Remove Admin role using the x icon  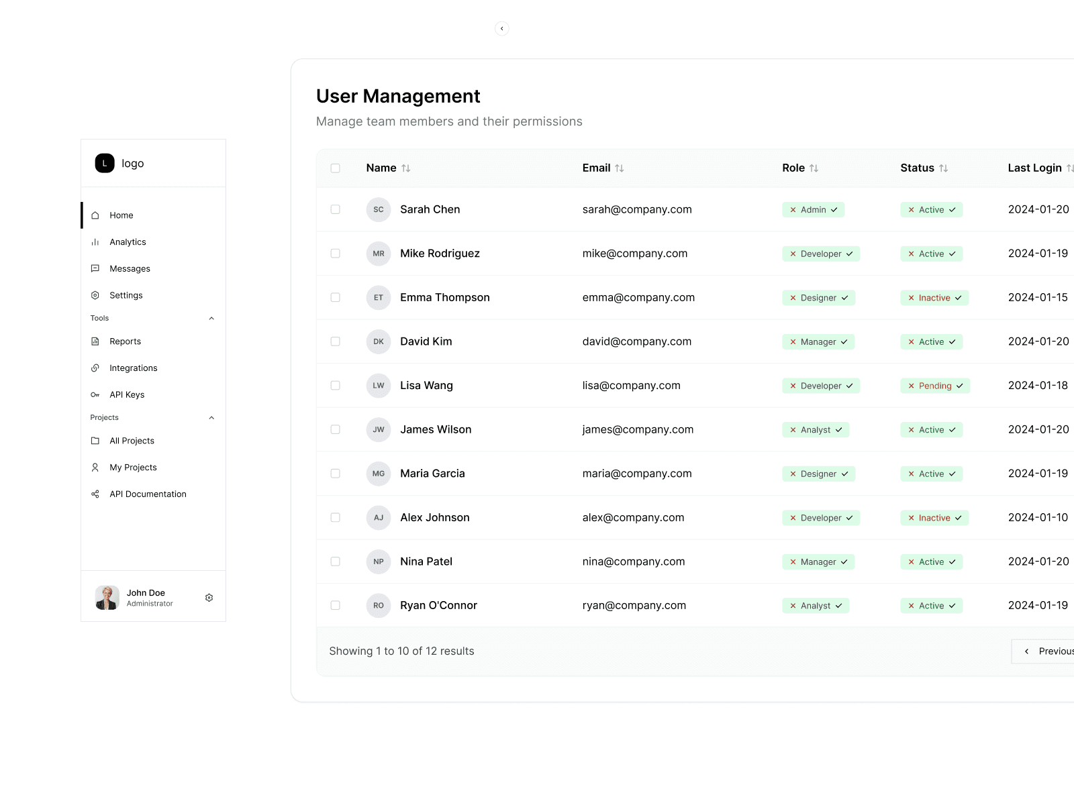[793, 210]
